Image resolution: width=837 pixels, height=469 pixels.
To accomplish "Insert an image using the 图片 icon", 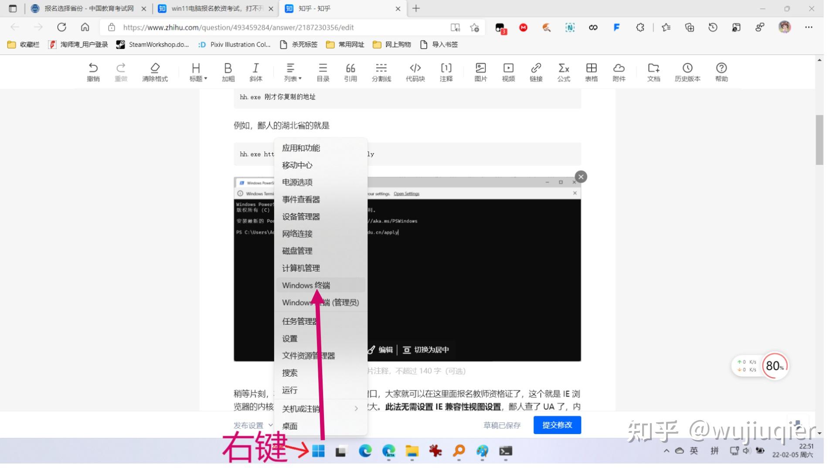I will pyautogui.click(x=480, y=72).
